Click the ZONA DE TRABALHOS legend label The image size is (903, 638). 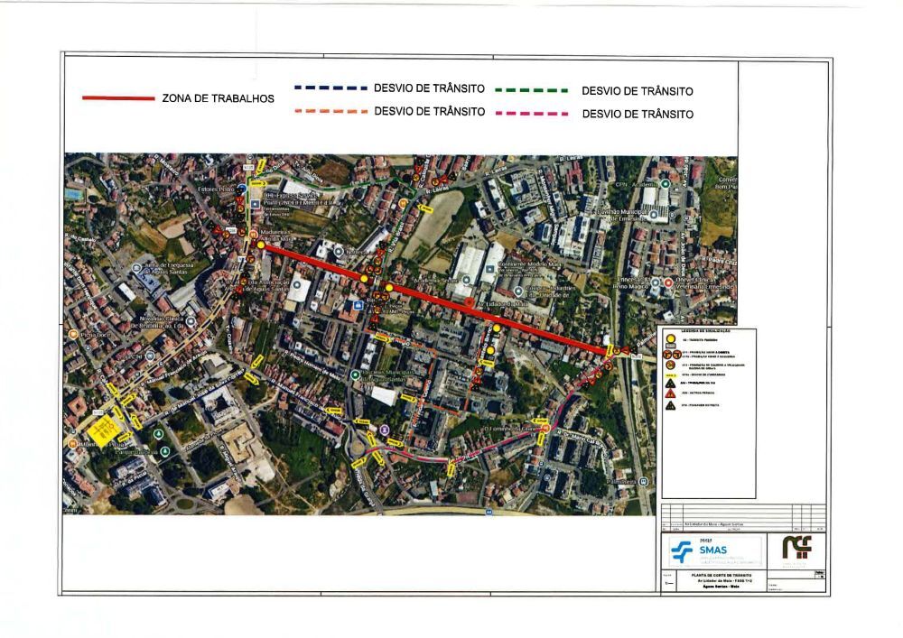(219, 98)
